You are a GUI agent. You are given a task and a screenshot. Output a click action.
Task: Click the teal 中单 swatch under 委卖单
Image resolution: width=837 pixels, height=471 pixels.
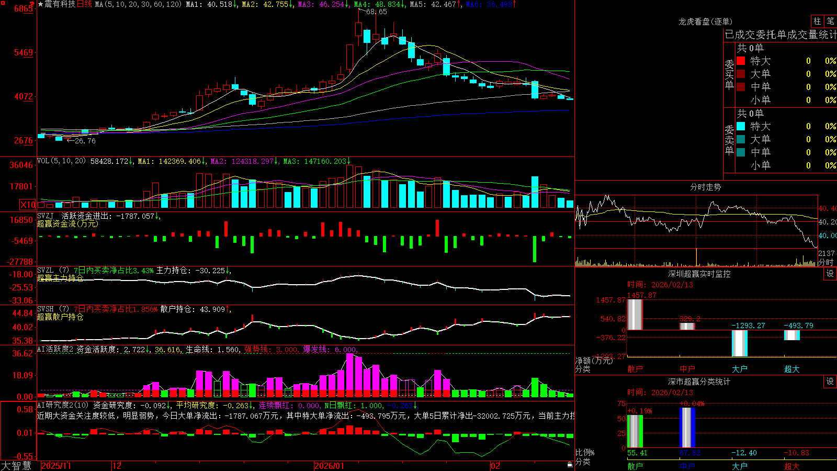741,152
